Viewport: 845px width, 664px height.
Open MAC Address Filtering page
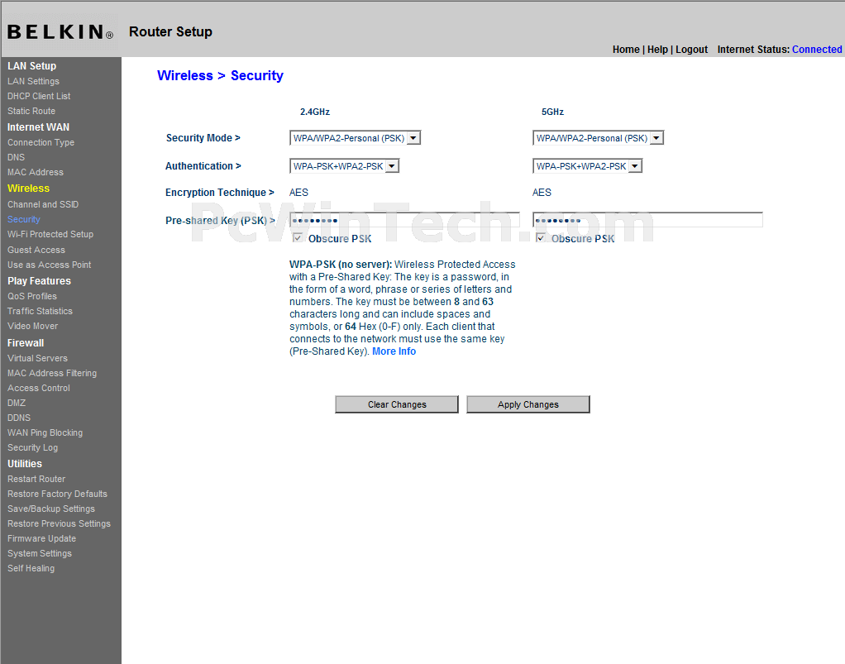(52, 373)
